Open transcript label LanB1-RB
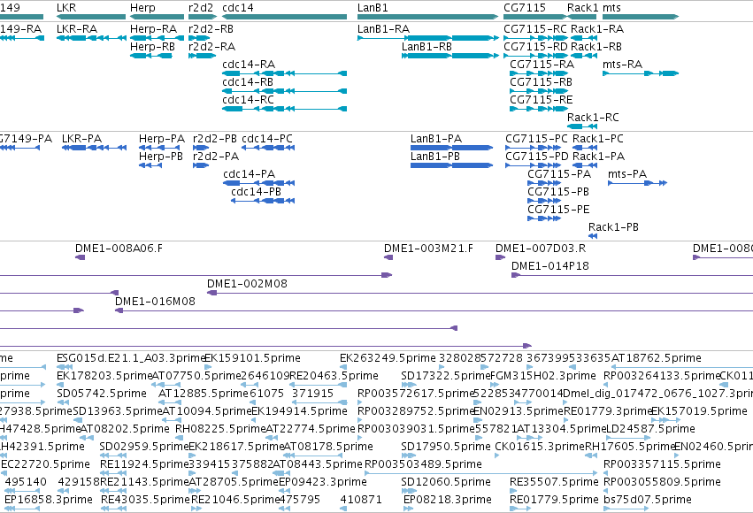This screenshot has width=753, height=513. point(426,47)
